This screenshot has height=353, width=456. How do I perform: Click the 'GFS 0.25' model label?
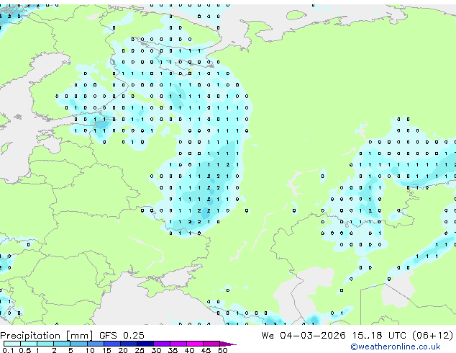tap(122, 335)
